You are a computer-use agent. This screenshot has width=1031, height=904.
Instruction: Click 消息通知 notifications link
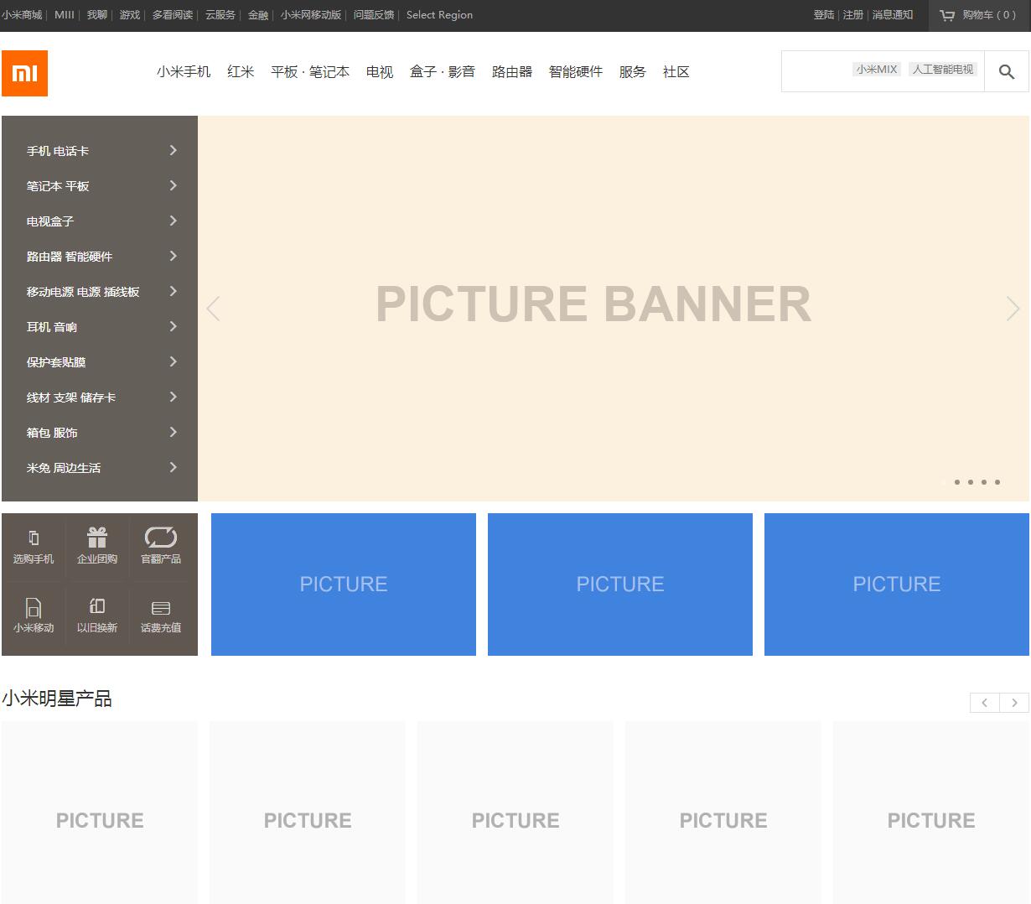click(893, 15)
